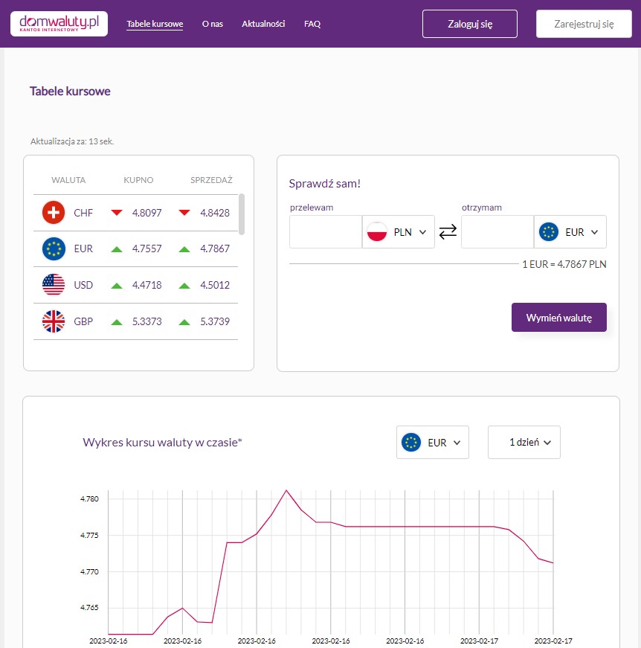Click the EUR flag beside the chart title

point(411,443)
